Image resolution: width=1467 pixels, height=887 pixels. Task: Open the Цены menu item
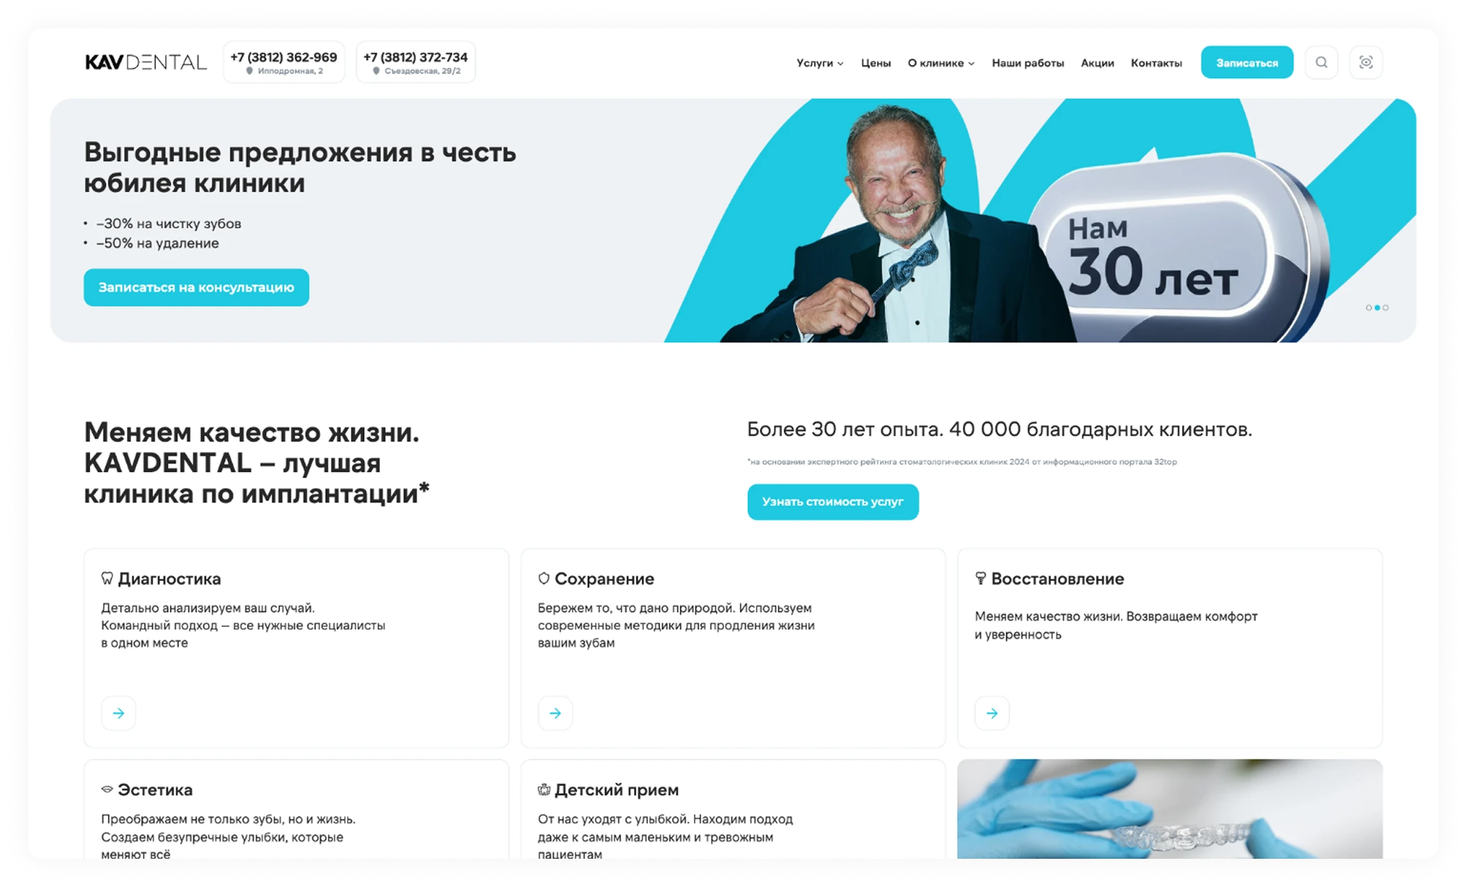[876, 63]
